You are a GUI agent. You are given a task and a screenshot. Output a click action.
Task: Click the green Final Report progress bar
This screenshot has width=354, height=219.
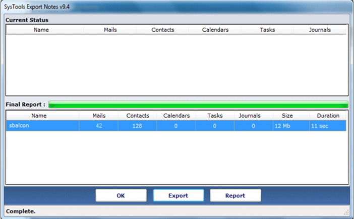tap(198, 105)
